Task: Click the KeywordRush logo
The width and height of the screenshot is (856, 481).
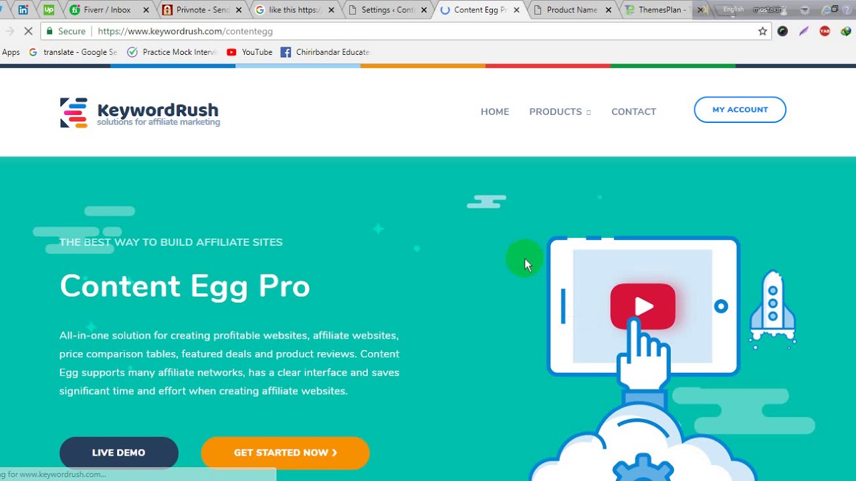Action: [x=140, y=112]
